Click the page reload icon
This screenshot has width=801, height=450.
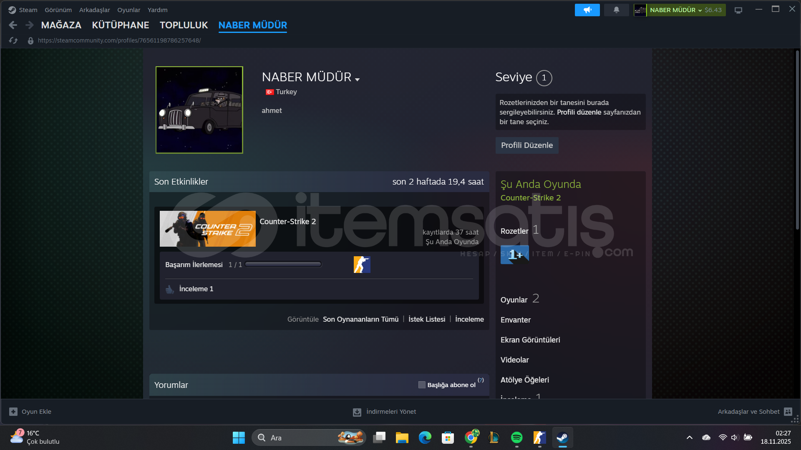coord(13,40)
